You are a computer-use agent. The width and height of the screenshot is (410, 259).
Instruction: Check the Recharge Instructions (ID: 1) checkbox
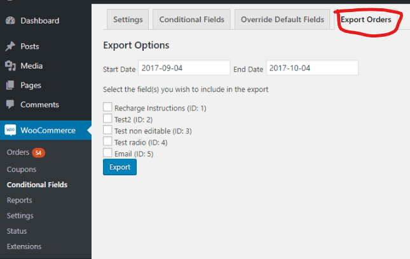(x=107, y=107)
